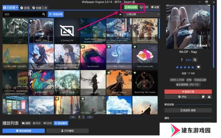
Task: Select the Night Japan Street wallpaper
Action: click(93, 31)
